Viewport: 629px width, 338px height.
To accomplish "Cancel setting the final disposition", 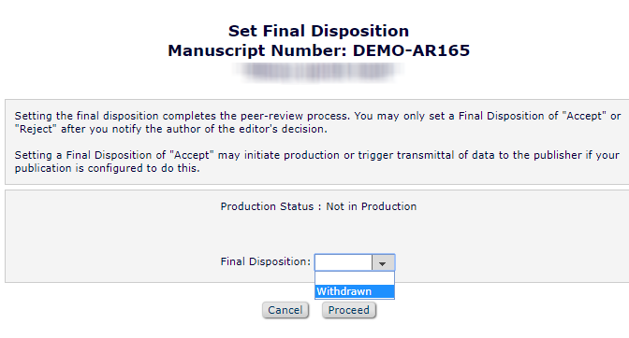I will (285, 310).
